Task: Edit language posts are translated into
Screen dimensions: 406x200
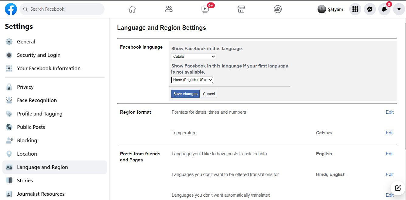Action: point(390,154)
